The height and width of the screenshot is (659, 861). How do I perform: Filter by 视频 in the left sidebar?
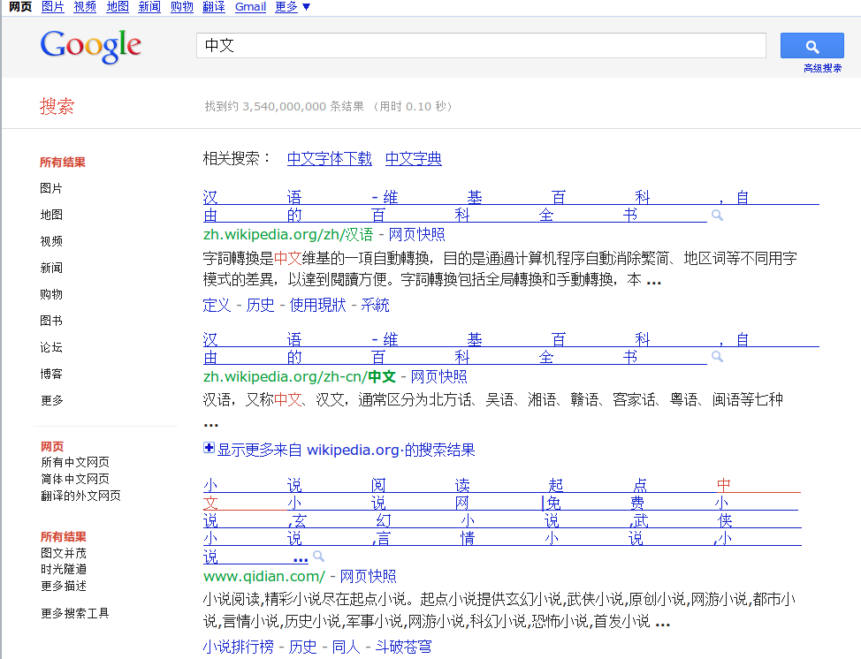tap(51, 241)
